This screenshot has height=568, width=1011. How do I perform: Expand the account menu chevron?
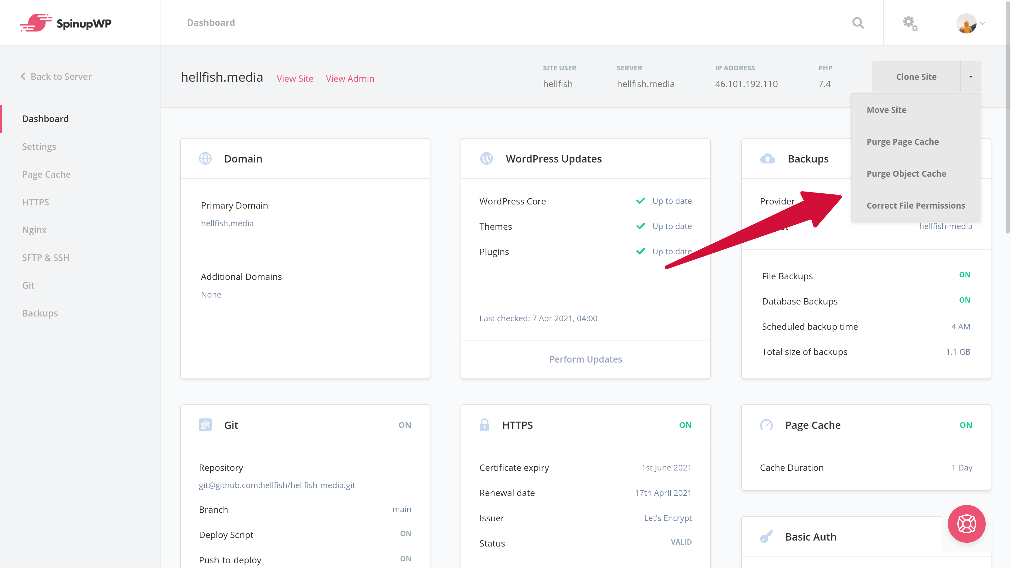click(x=983, y=23)
